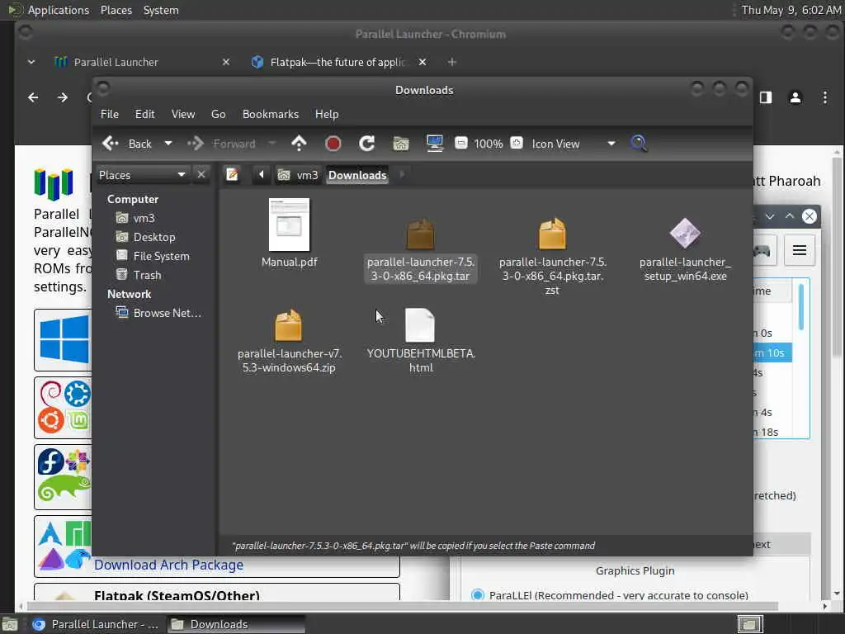
Task: Open the search magnifier in file manager
Action: pyautogui.click(x=639, y=144)
